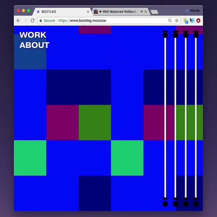The width and height of the screenshot is (217, 217).
Task: Open the ABOUT link
Action: pyautogui.click(x=34, y=45)
